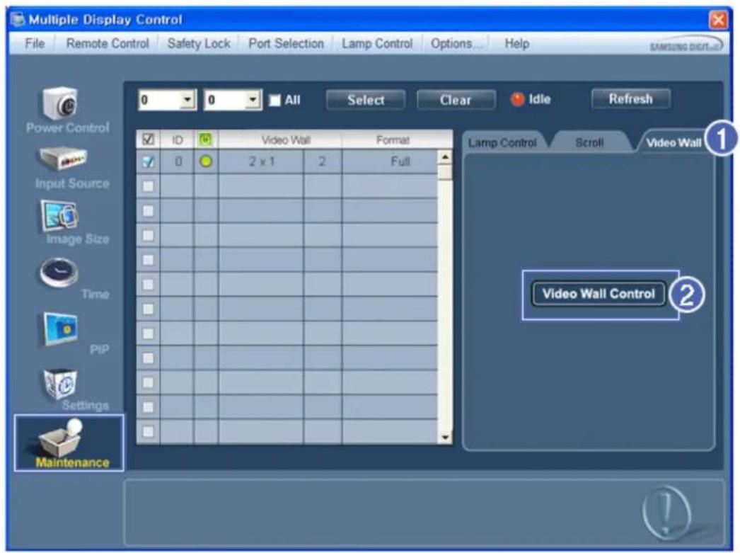
Task: Click the 'Full' format cell
Action: click(x=391, y=161)
